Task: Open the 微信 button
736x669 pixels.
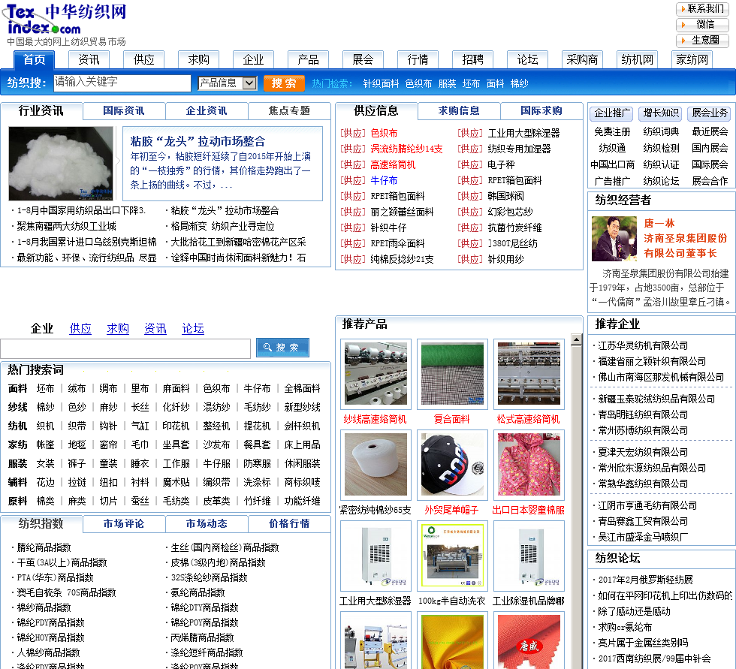Action: pos(703,24)
